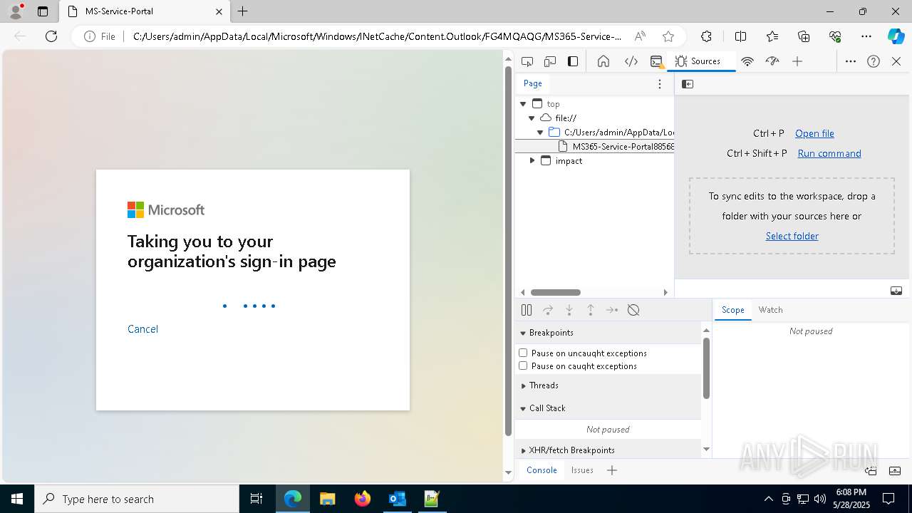Screen dimensions: 912x513
Task: Click the Step debugger button
Action: pyautogui.click(x=612, y=310)
